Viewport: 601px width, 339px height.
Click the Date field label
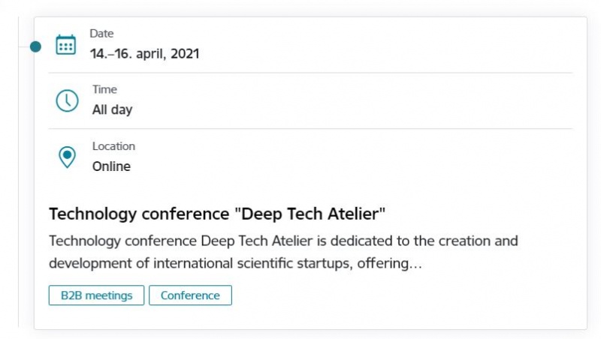click(101, 34)
